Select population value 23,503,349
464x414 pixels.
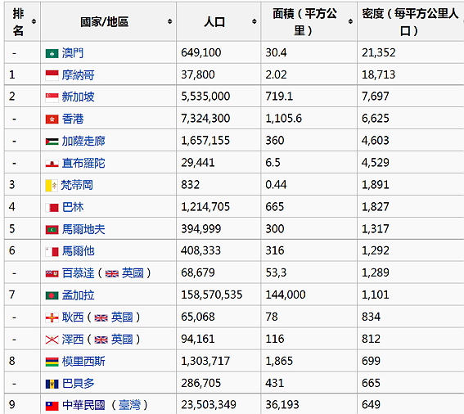click(x=209, y=405)
